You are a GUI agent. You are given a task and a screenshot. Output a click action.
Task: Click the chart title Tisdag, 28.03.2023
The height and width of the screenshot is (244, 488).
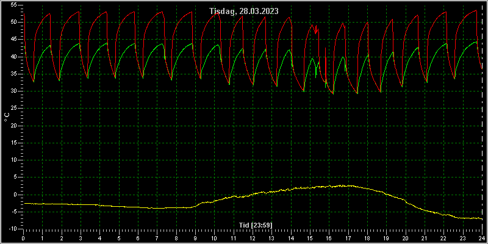[x=244, y=11]
